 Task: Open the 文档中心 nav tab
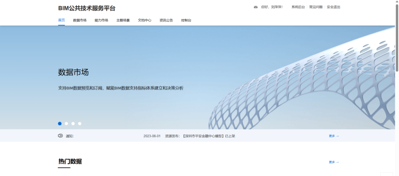coord(144,20)
